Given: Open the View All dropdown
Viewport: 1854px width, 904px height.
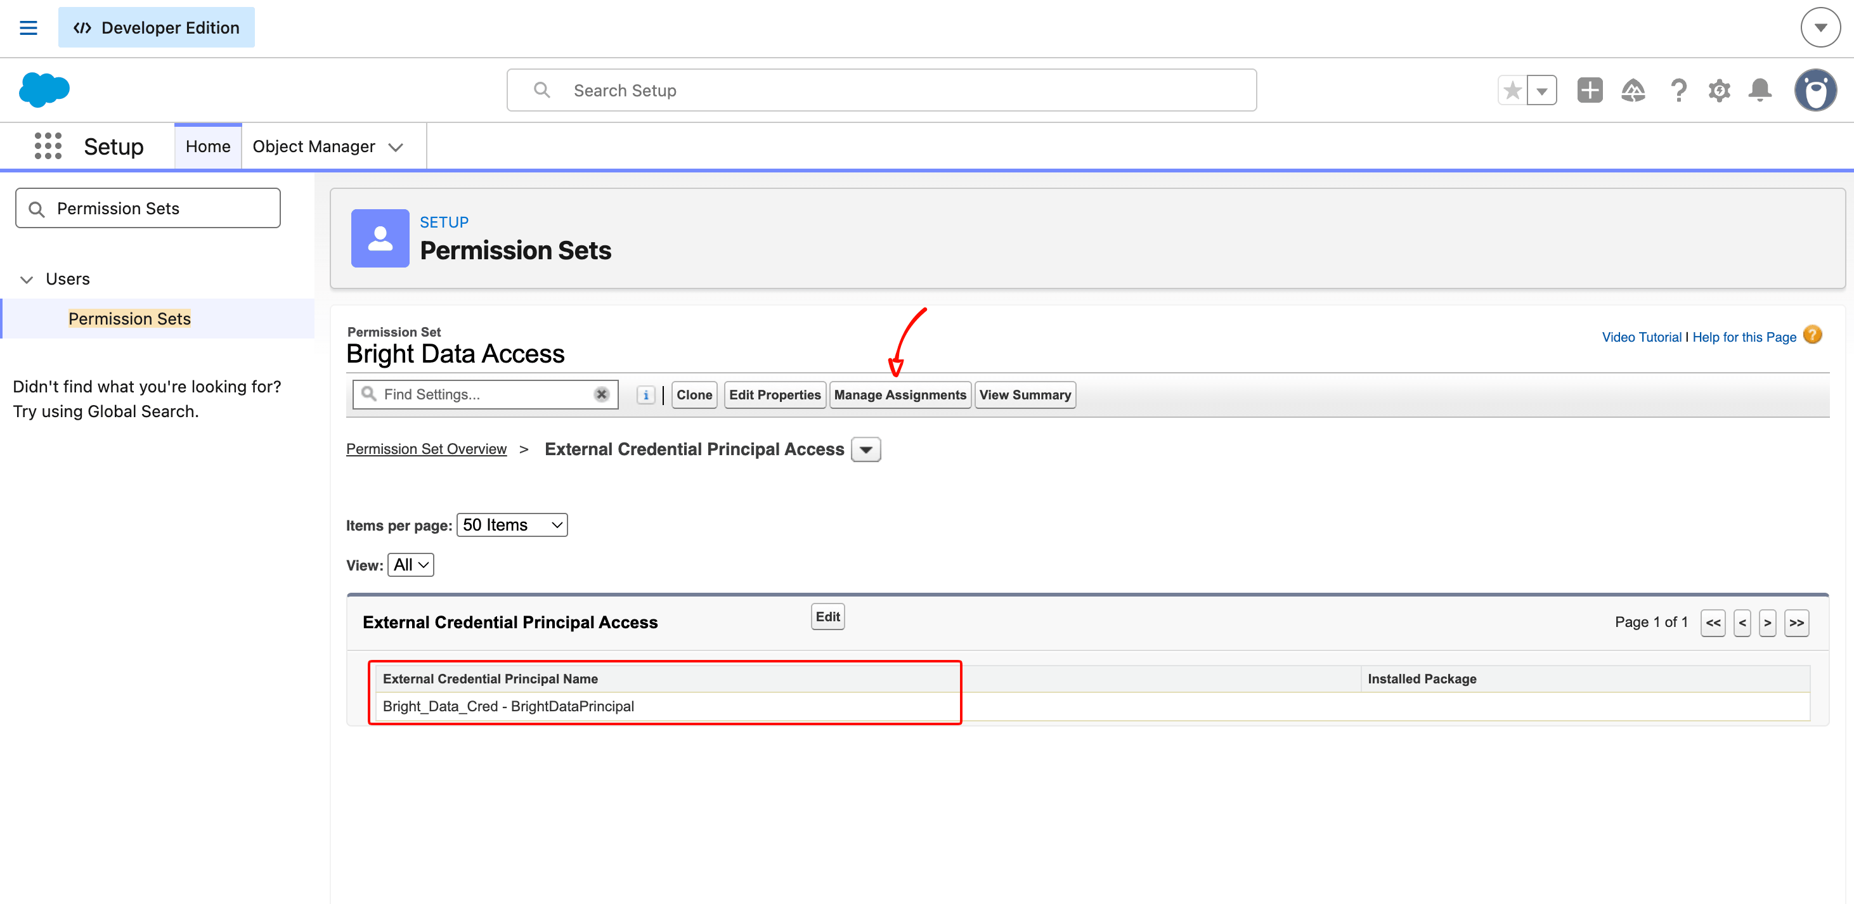Looking at the screenshot, I should pyautogui.click(x=410, y=565).
